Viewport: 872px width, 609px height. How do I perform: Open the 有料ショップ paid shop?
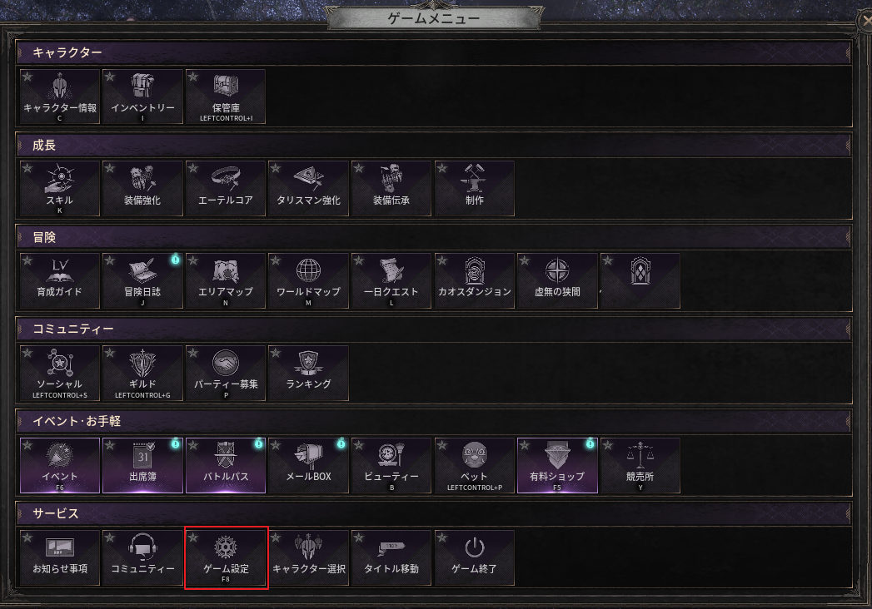pyautogui.click(x=557, y=465)
